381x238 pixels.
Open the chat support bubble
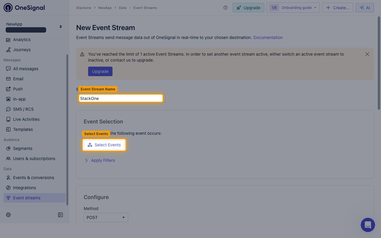pos(368,225)
